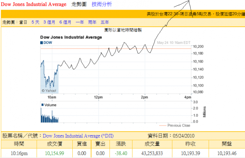Open Dow Jones Industrial Average (^DJI) link
The image size is (245, 158).
click(78, 136)
